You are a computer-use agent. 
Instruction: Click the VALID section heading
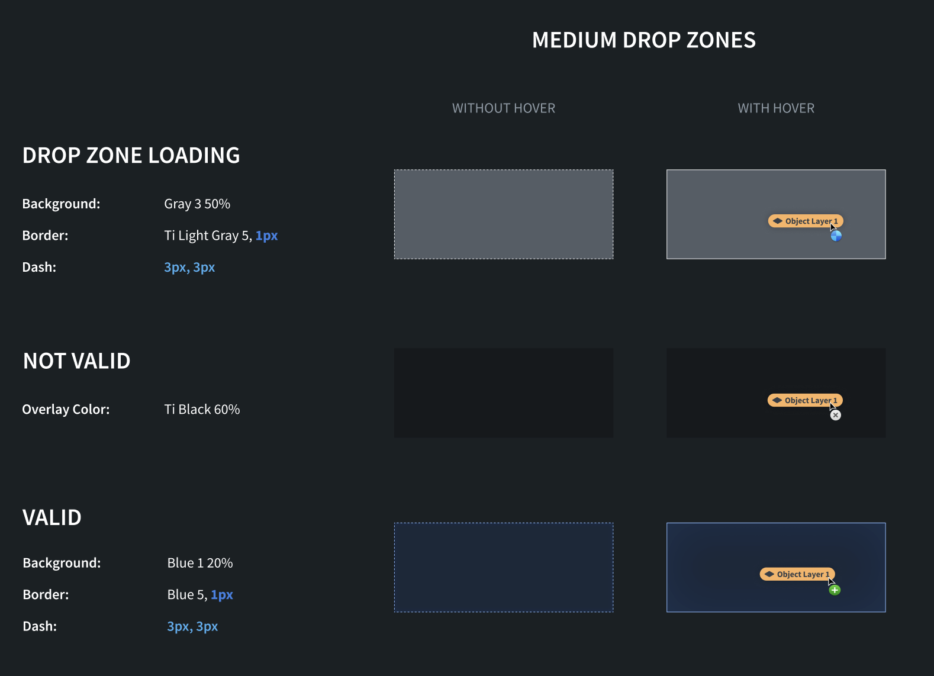[x=52, y=517]
